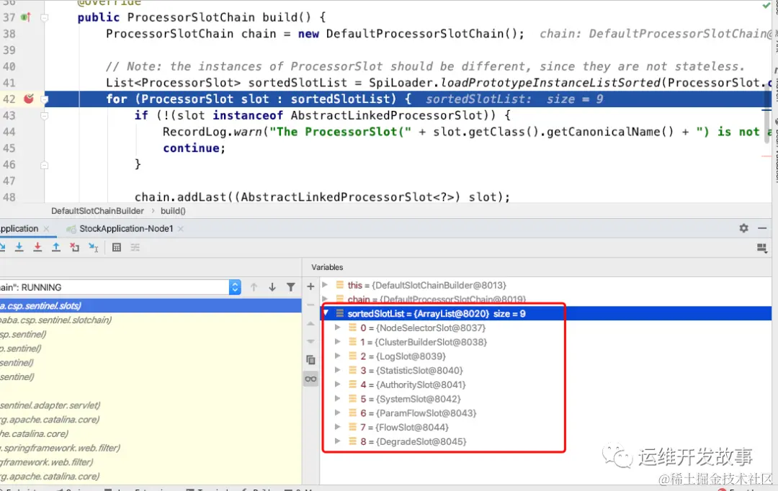Collapse the build() method fold marker line 37

click(x=44, y=18)
